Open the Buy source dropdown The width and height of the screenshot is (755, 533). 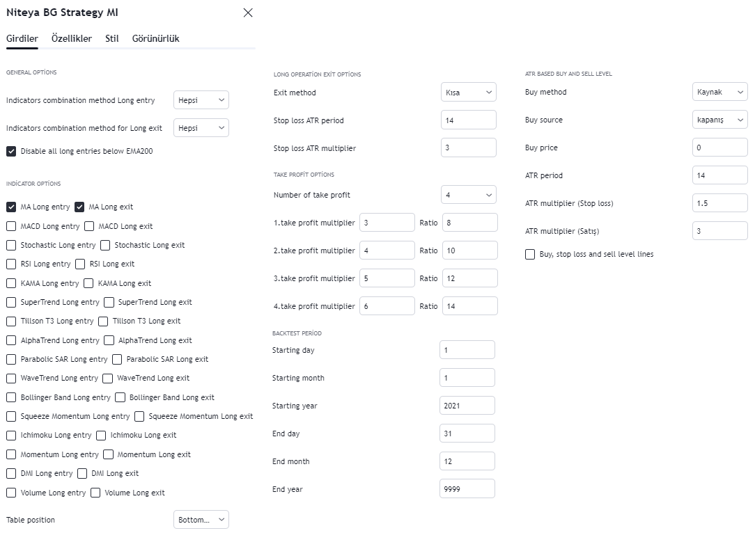720,120
